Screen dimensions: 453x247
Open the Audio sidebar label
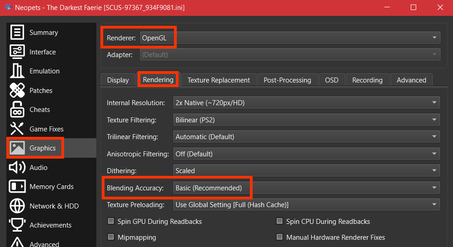[39, 167]
